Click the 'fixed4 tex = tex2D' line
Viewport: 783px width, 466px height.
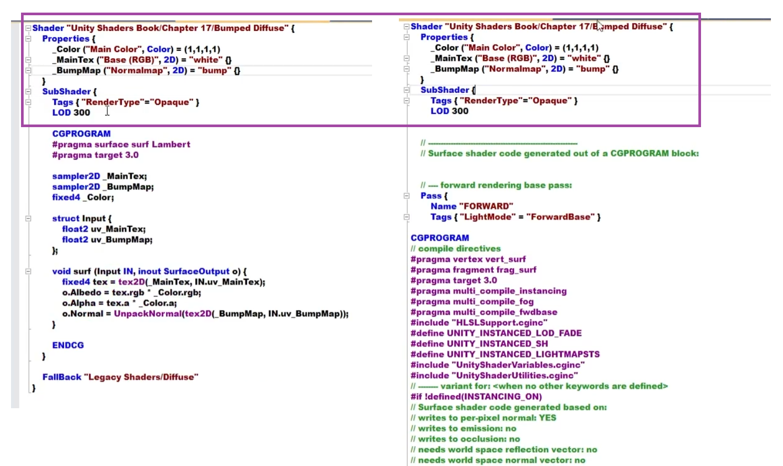tap(163, 282)
